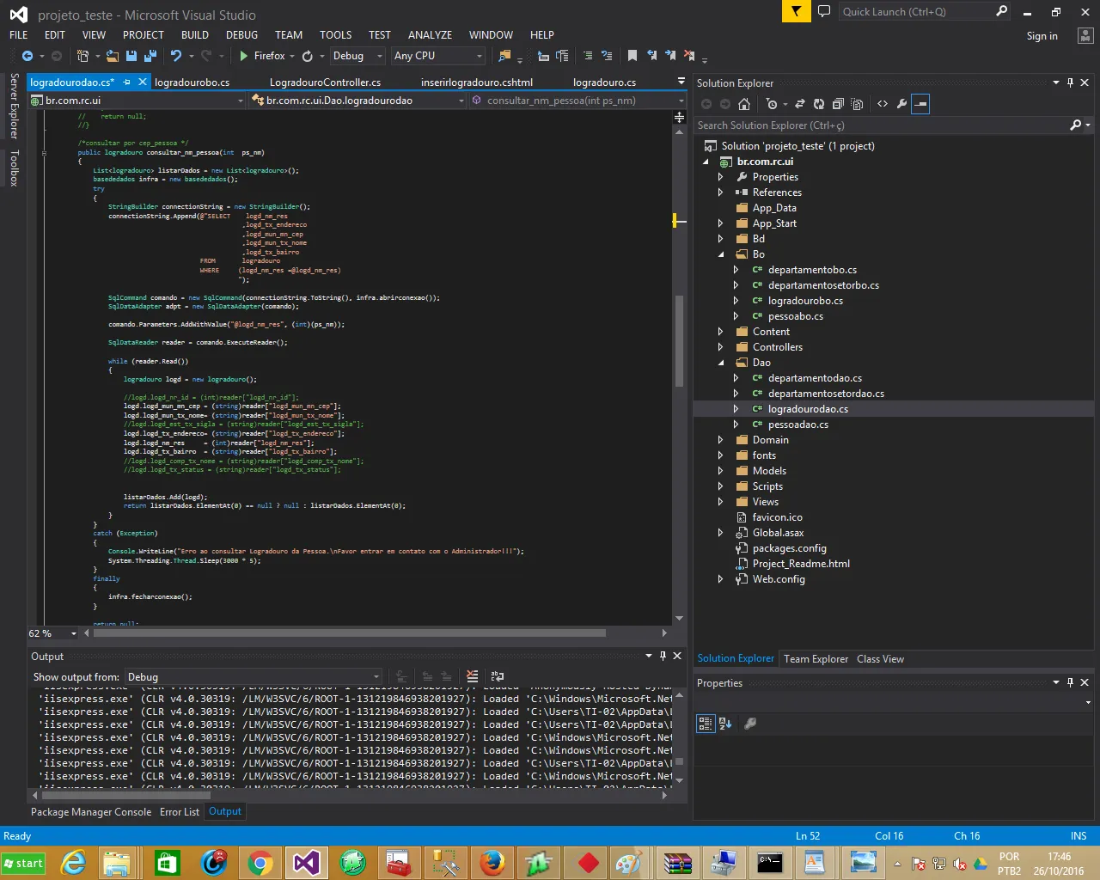Click Clear All icon in Output panel
Image resolution: width=1100 pixels, height=880 pixels.
tap(472, 677)
